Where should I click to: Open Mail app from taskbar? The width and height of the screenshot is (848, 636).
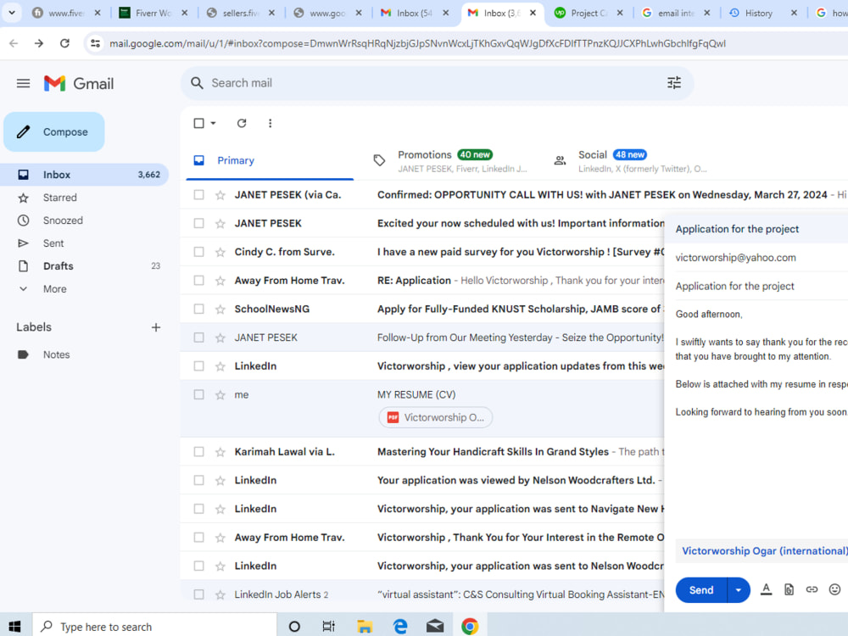(x=435, y=627)
